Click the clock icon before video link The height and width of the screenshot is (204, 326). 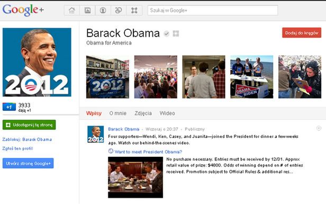coord(111,151)
